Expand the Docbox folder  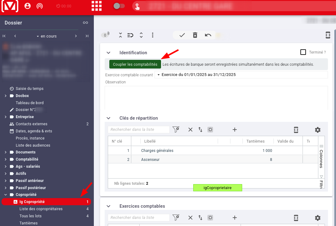(x=6, y=95)
